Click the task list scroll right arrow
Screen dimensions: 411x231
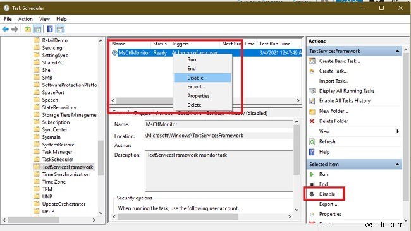(298, 100)
